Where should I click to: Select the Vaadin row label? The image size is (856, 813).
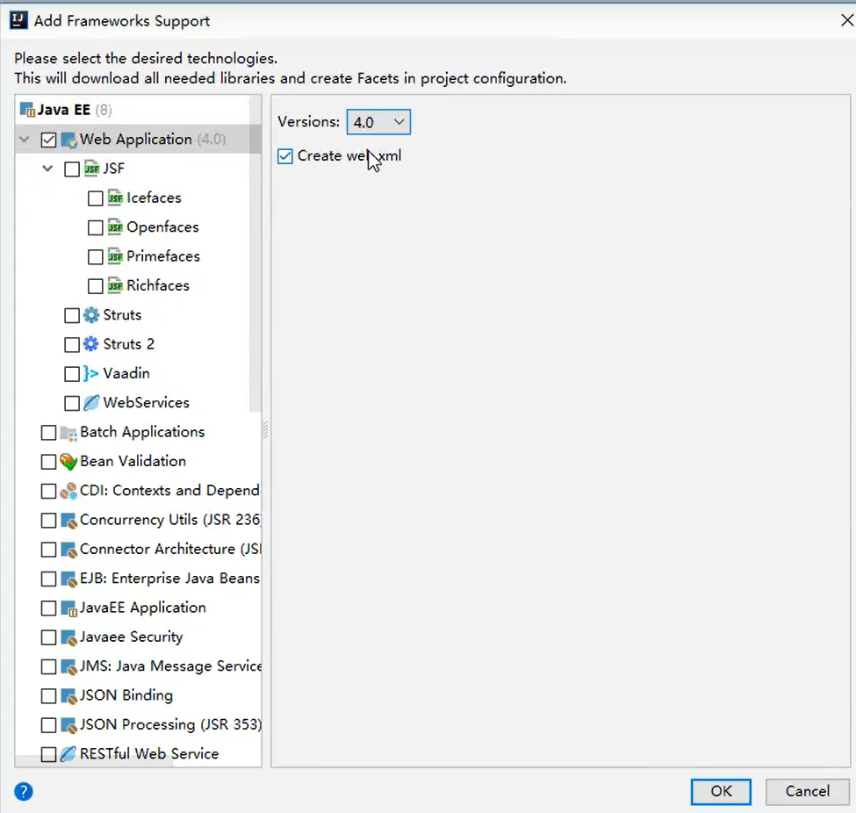(126, 373)
